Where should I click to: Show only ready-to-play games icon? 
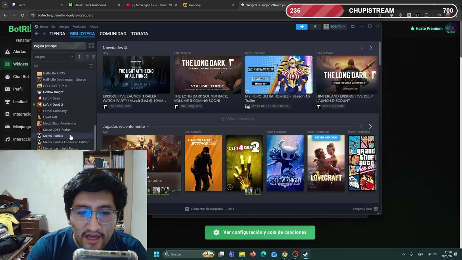pyautogui.click(x=93, y=57)
